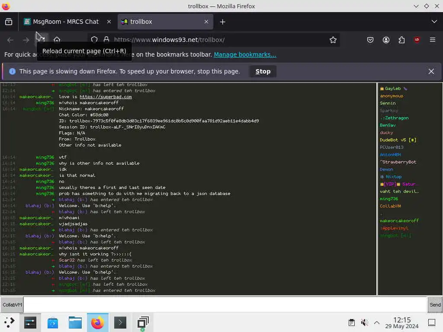Open System Settings from taskbar
Image resolution: width=443 pixels, height=332 pixels.
coord(30,322)
